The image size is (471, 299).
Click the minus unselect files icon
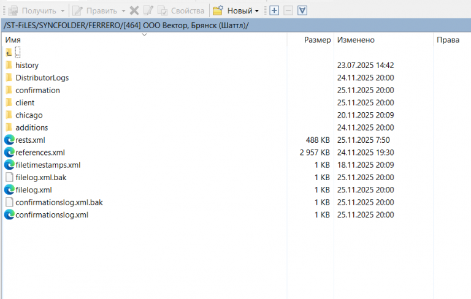[x=288, y=11]
